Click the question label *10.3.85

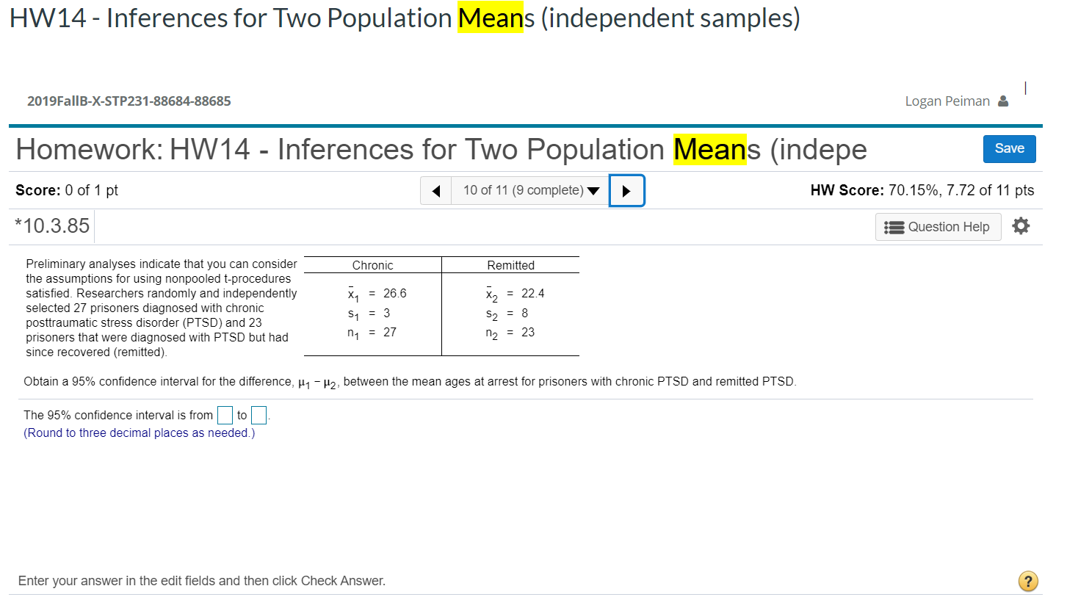click(x=51, y=225)
